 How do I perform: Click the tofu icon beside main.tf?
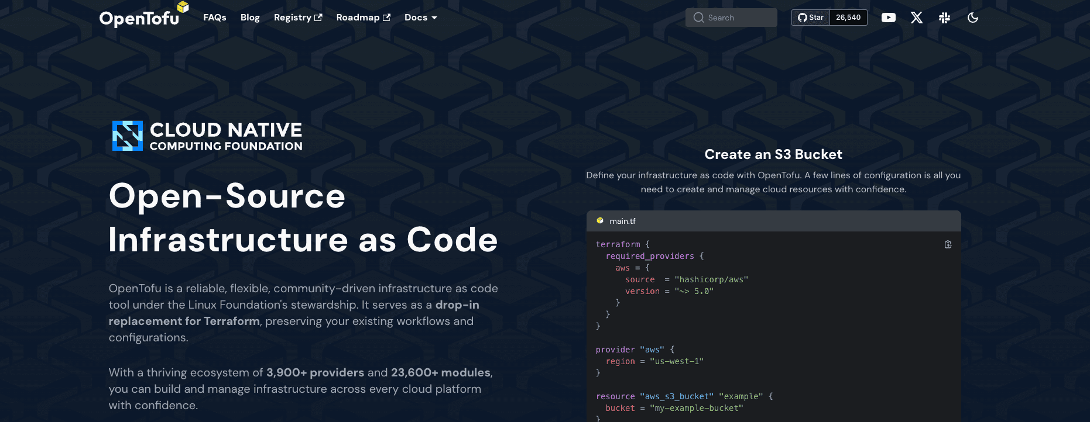600,220
